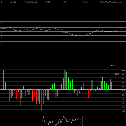The width and height of the screenshot is (126, 126).
Task: Click the (ATALREAL) MunafaSutra.com title text
Action: coord(111,2)
